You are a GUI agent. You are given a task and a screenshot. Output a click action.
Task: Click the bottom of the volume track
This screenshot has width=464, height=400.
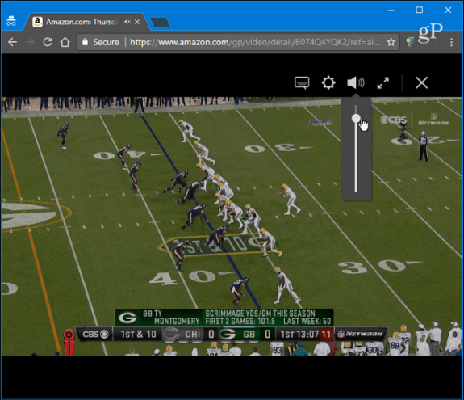pos(356,191)
